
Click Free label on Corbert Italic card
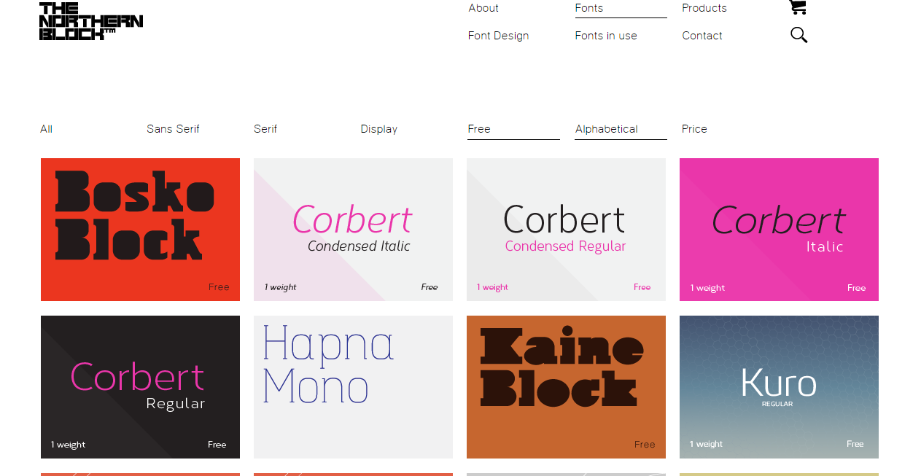pos(857,288)
